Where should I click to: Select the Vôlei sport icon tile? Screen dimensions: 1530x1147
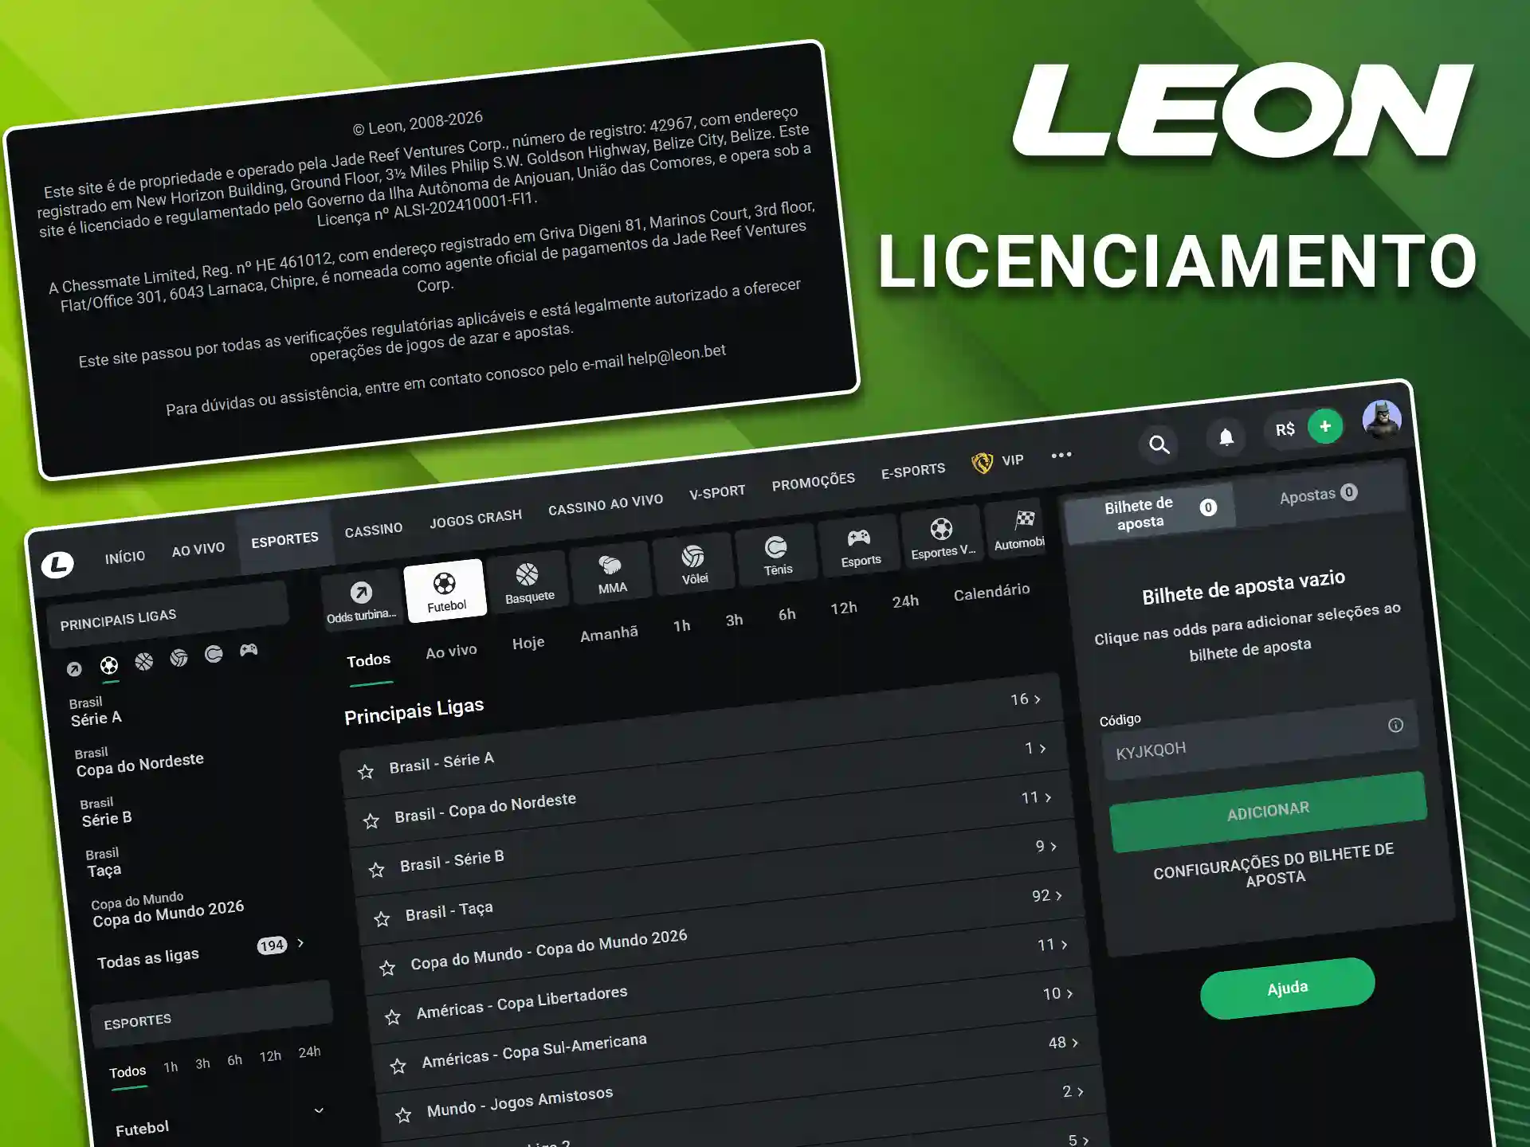click(693, 565)
